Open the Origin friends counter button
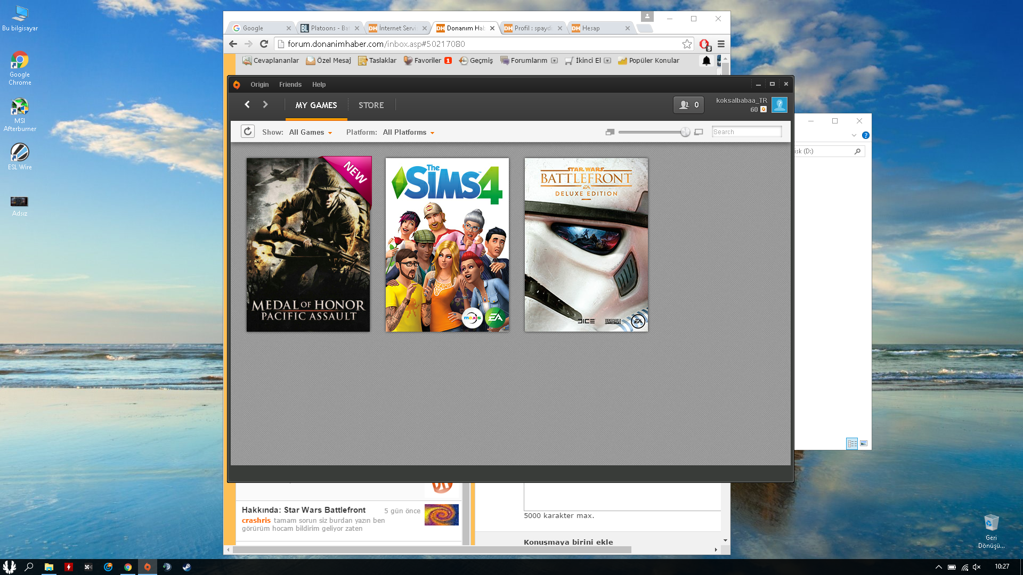 tap(688, 105)
